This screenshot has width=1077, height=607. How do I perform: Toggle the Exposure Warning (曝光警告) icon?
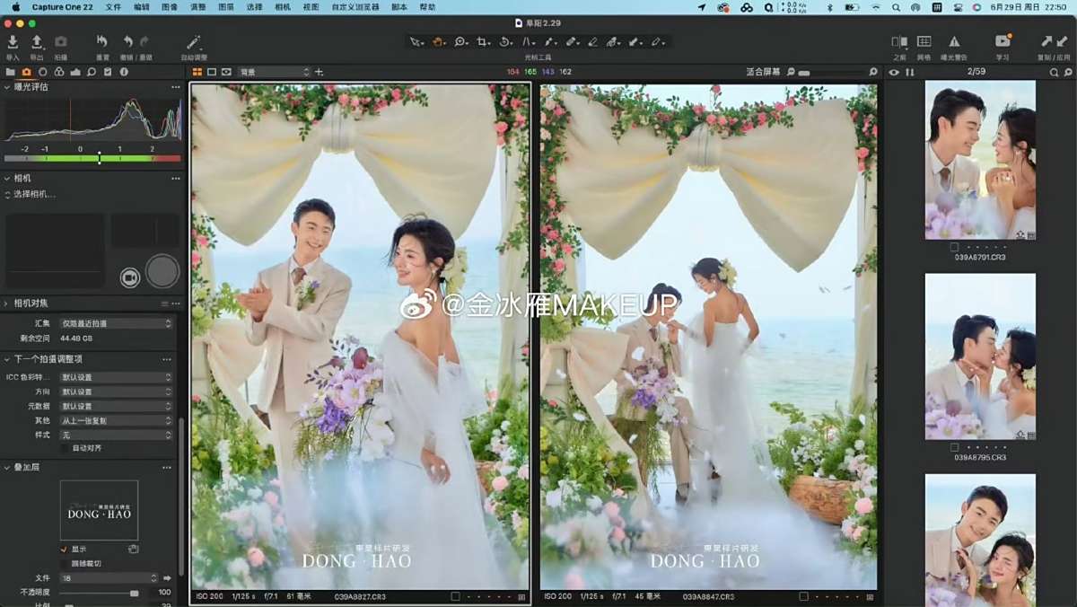[x=954, y=42]
